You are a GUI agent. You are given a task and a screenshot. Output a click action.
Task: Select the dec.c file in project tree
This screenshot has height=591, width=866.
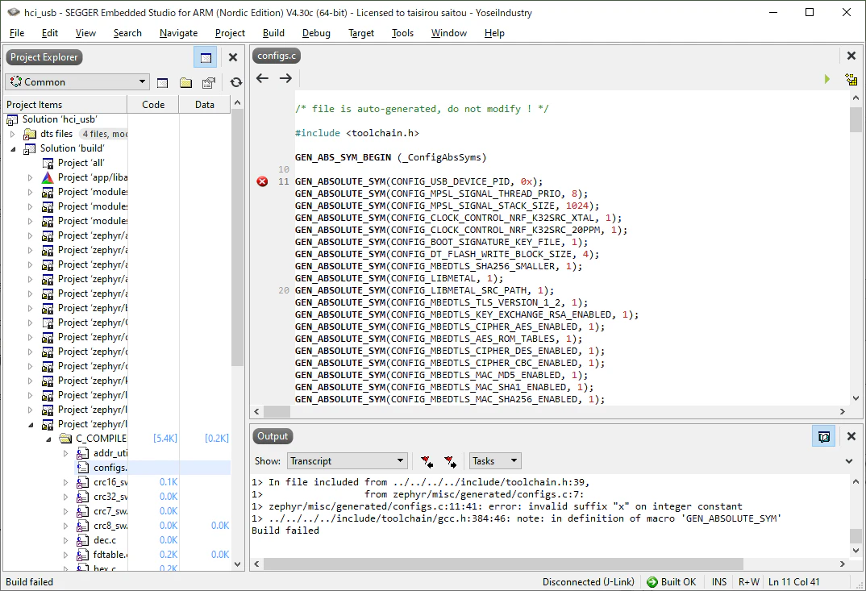[x=104, y=540]
